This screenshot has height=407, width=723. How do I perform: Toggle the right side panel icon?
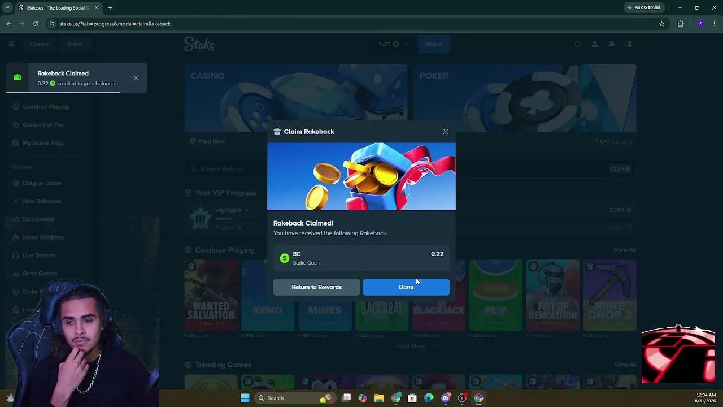[628, 44]
